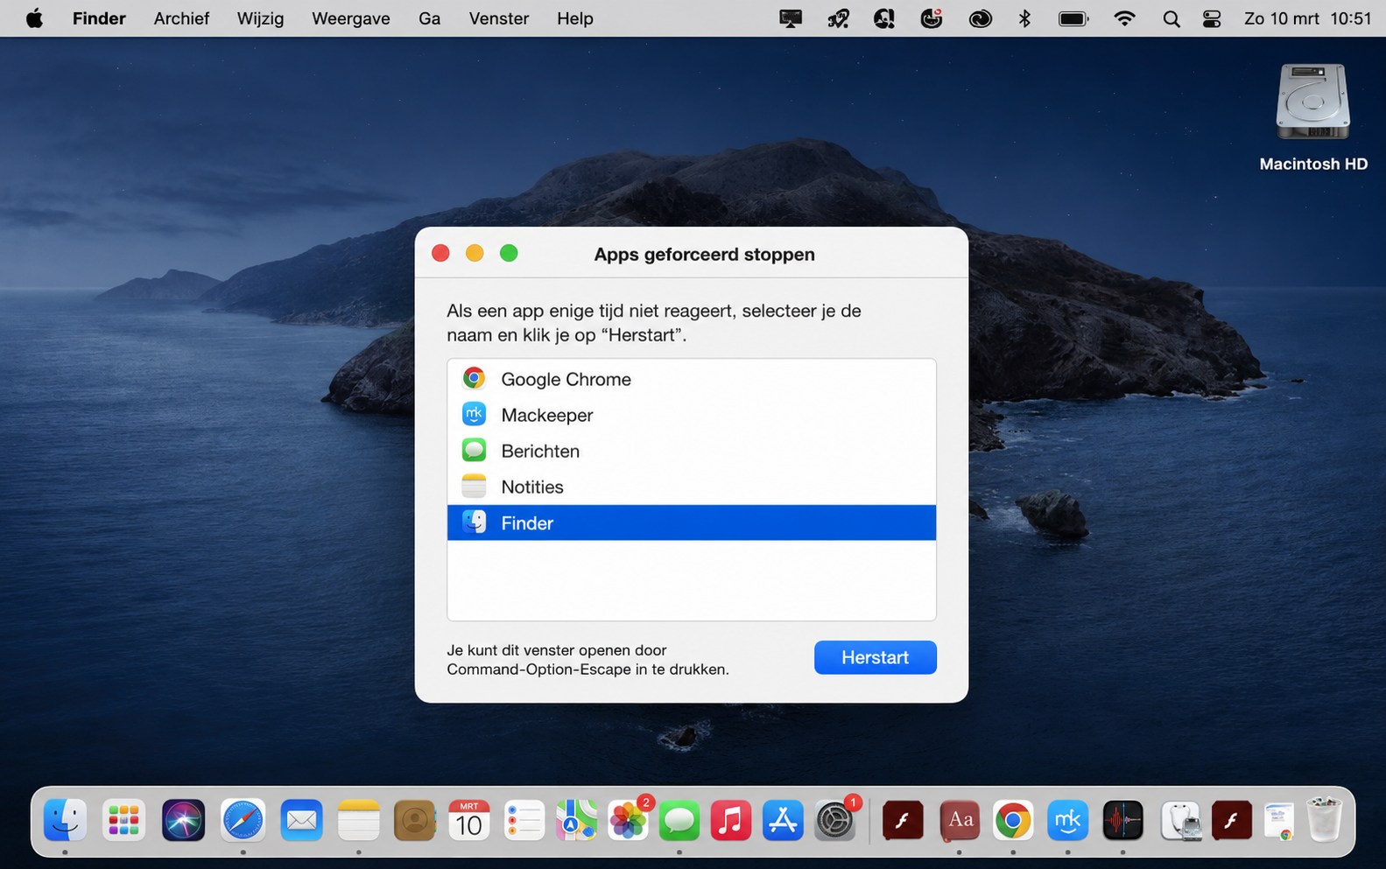Select Notities in the app list
This screenshot has height=869, width=1386.
coord(692,487)
